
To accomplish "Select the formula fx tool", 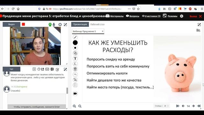I will [x=75, y=64].
